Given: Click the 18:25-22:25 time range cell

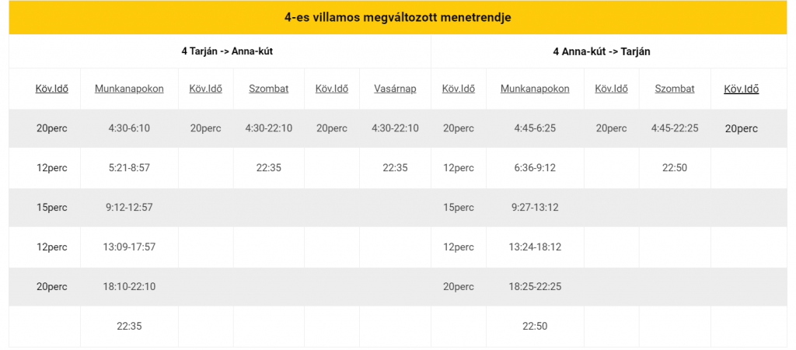Looking at the screenshot, I should point(535,287).
